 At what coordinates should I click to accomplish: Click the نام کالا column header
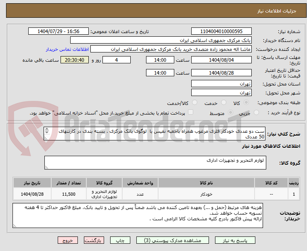206,183
